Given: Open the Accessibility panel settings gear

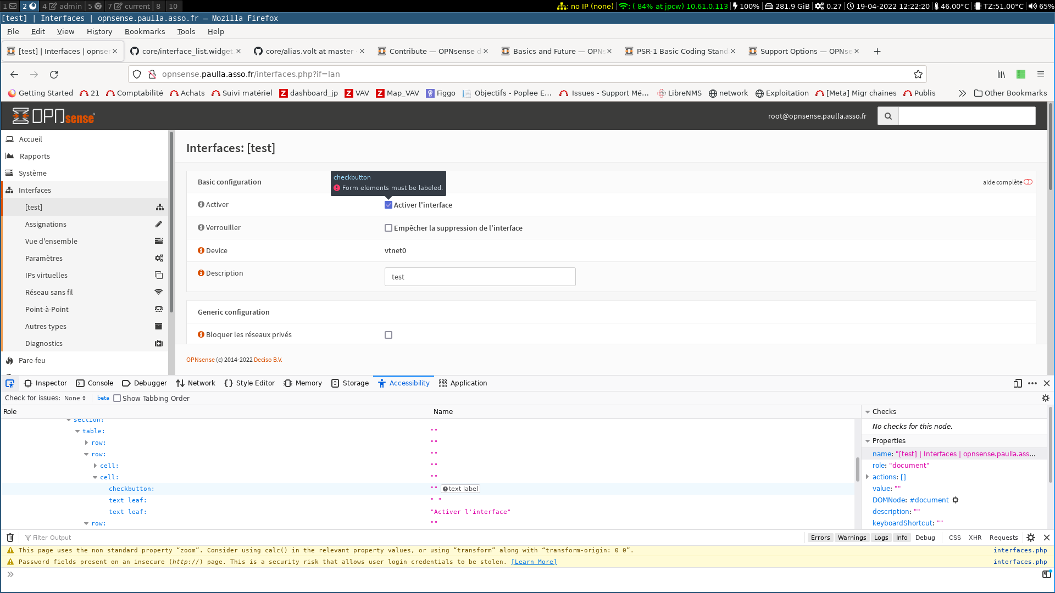Looking at the screenshot, I should (x=1046, y=398).
